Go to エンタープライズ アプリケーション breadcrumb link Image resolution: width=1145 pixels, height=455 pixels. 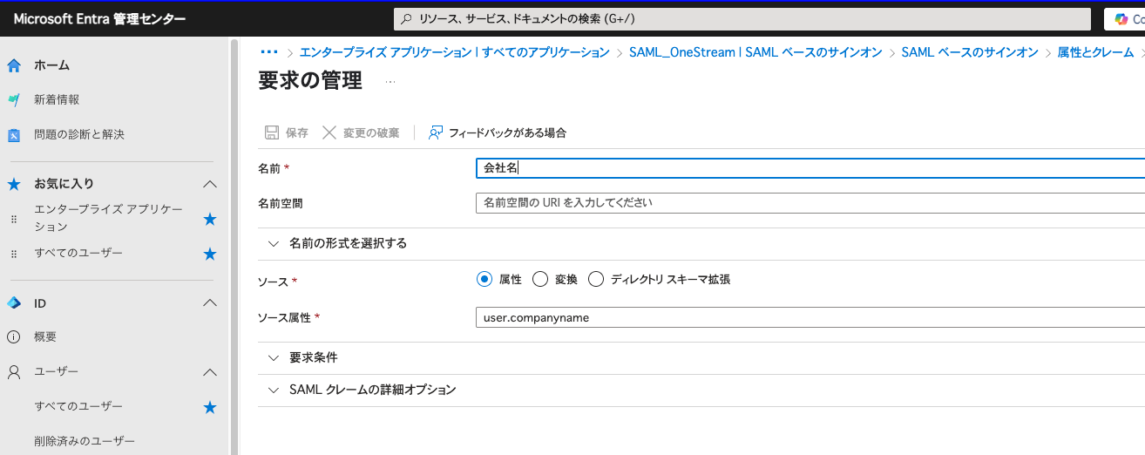454,52
